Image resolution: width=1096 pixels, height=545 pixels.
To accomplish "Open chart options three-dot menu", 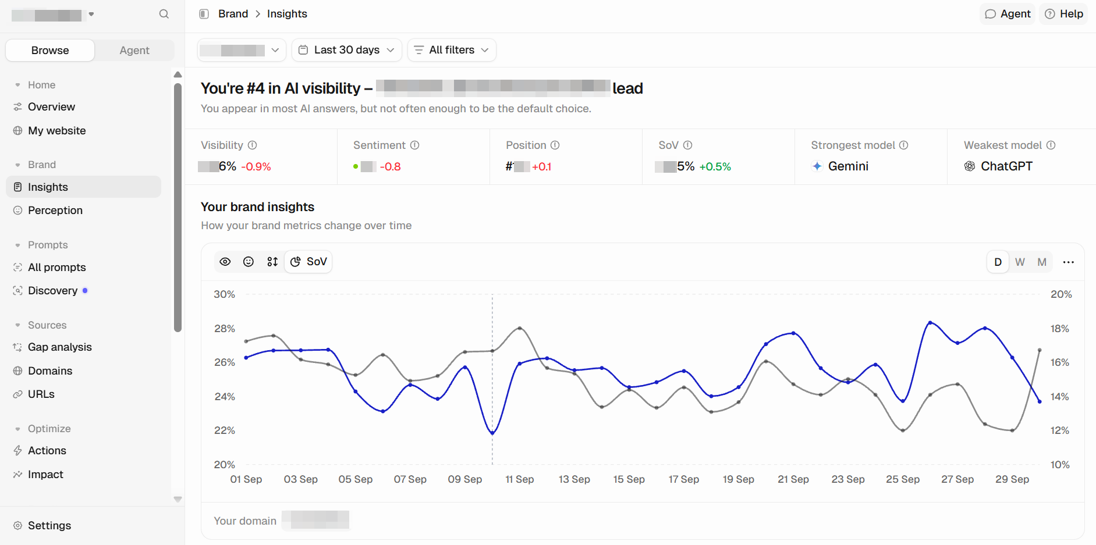I will click(x=1069, y=262).
